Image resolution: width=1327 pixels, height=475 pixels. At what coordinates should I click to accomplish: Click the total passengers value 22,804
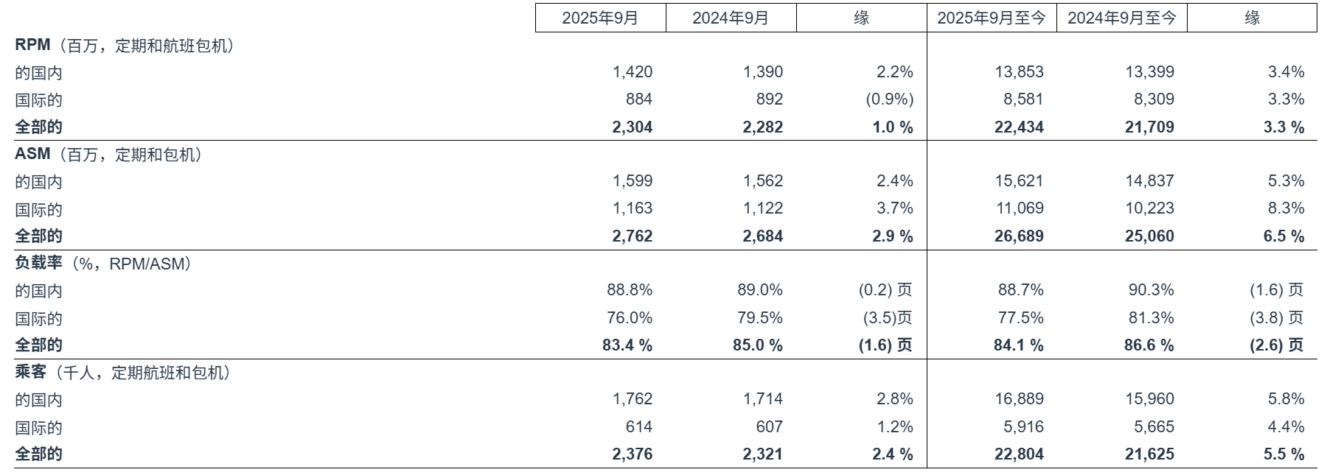coord(1019,454)
